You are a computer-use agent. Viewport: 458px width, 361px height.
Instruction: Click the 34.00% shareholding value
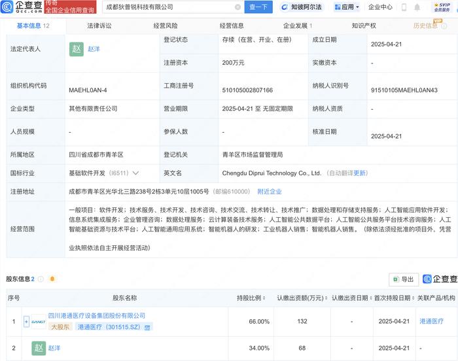pos(259,348)
